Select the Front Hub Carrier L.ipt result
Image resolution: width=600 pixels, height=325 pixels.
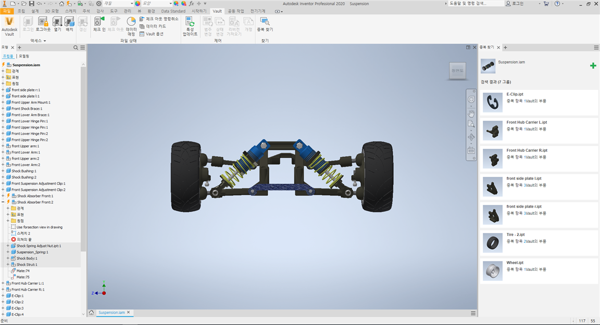[539, 131]
